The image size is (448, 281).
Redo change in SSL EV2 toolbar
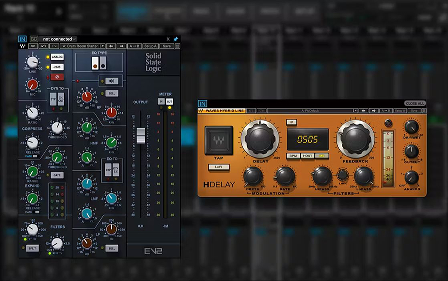click(53, 46)
